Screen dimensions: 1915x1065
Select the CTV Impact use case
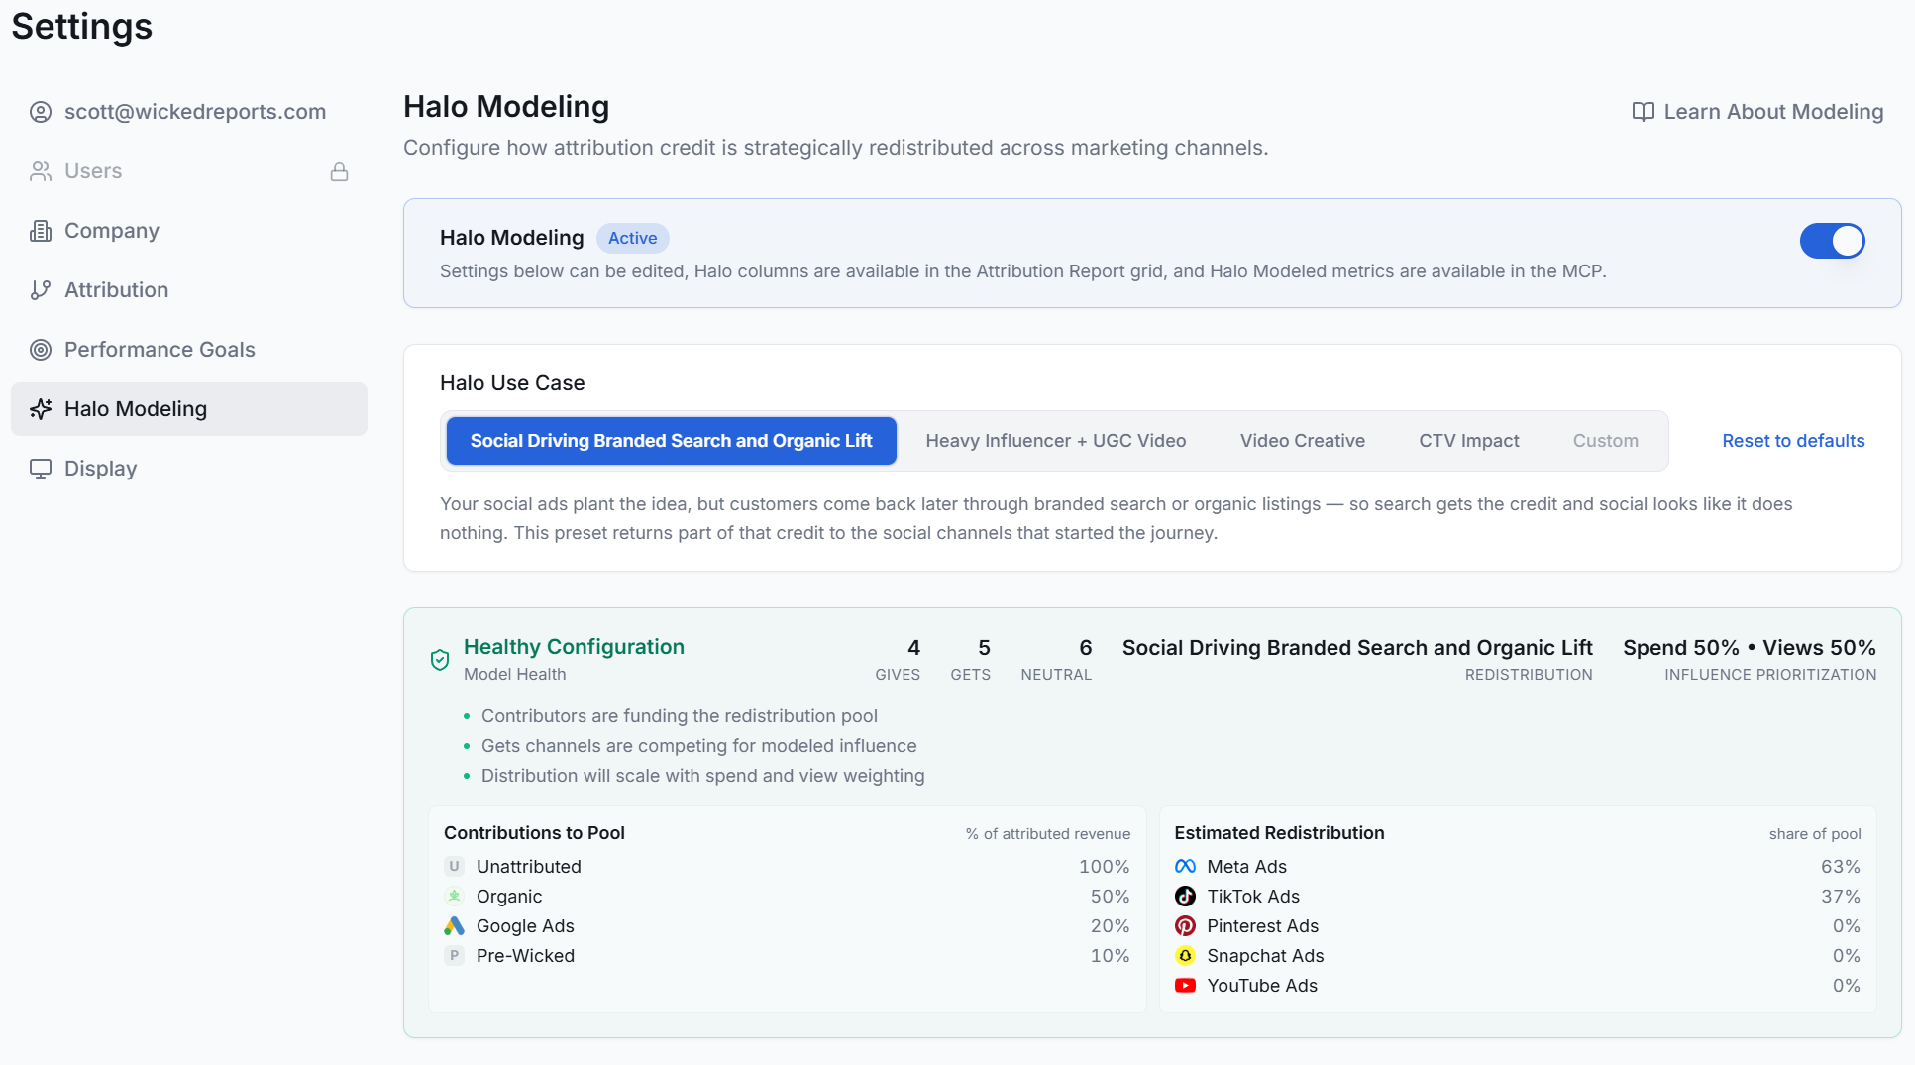point(1469,441)
